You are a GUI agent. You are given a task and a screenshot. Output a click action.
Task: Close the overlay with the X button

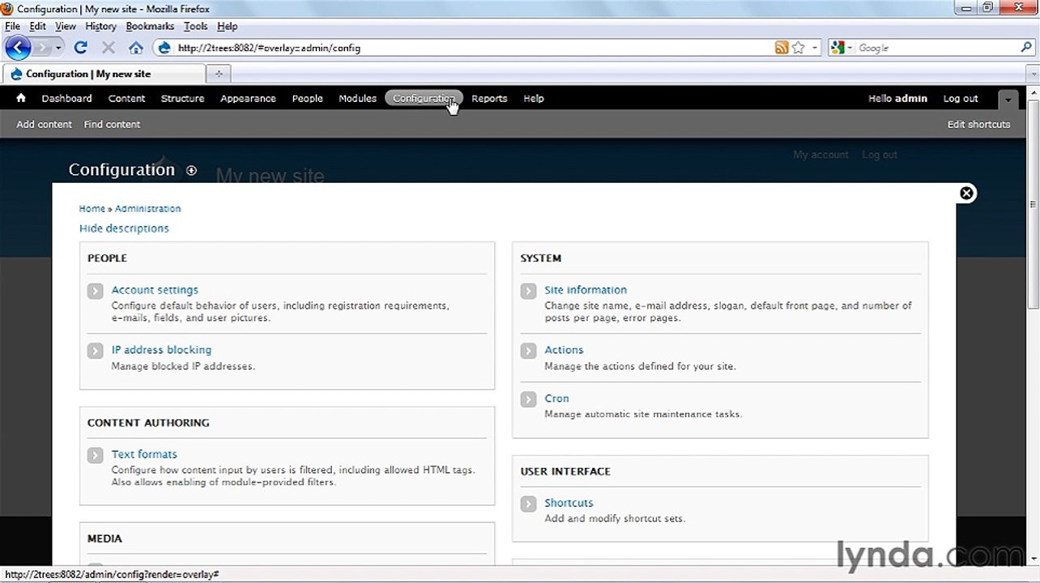point(966,193)
